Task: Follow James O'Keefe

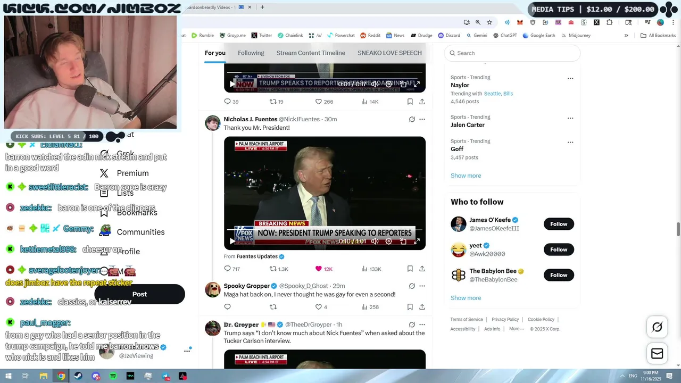Action: [x=559, y=224]
